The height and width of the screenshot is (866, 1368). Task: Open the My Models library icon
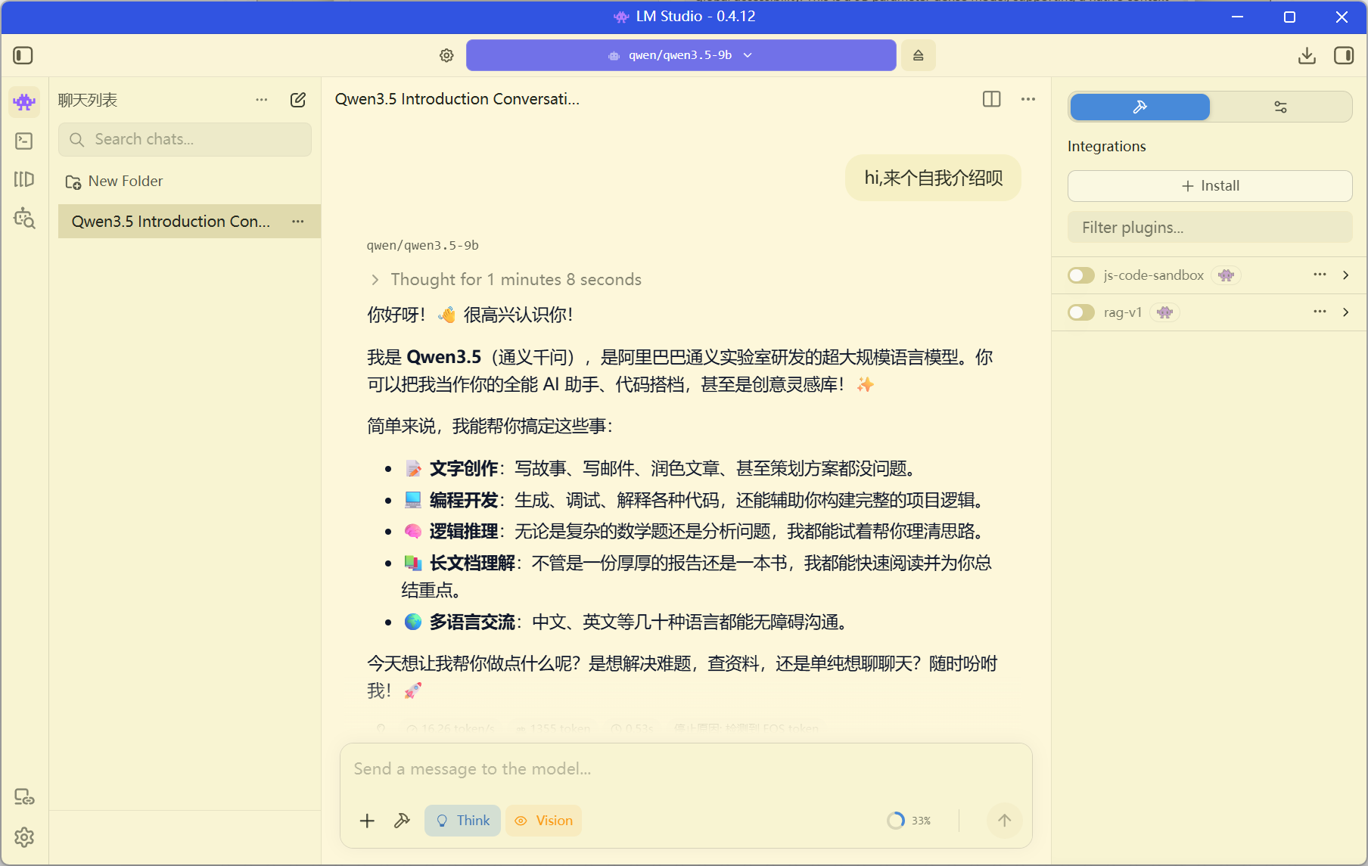(24, 179)
